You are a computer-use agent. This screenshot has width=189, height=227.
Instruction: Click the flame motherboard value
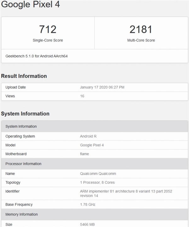[84, 154]
